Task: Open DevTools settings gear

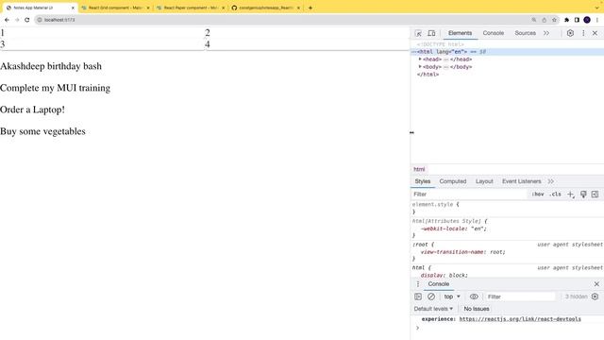Action: 570,33
